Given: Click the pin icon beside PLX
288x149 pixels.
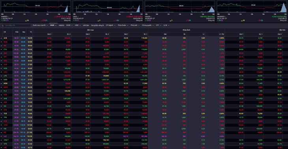Looking at the screenshot, I should [x=1, y=91].
